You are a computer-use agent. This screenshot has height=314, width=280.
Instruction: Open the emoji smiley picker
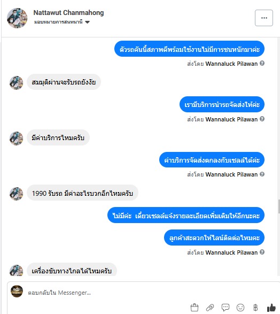pos(240,308)
